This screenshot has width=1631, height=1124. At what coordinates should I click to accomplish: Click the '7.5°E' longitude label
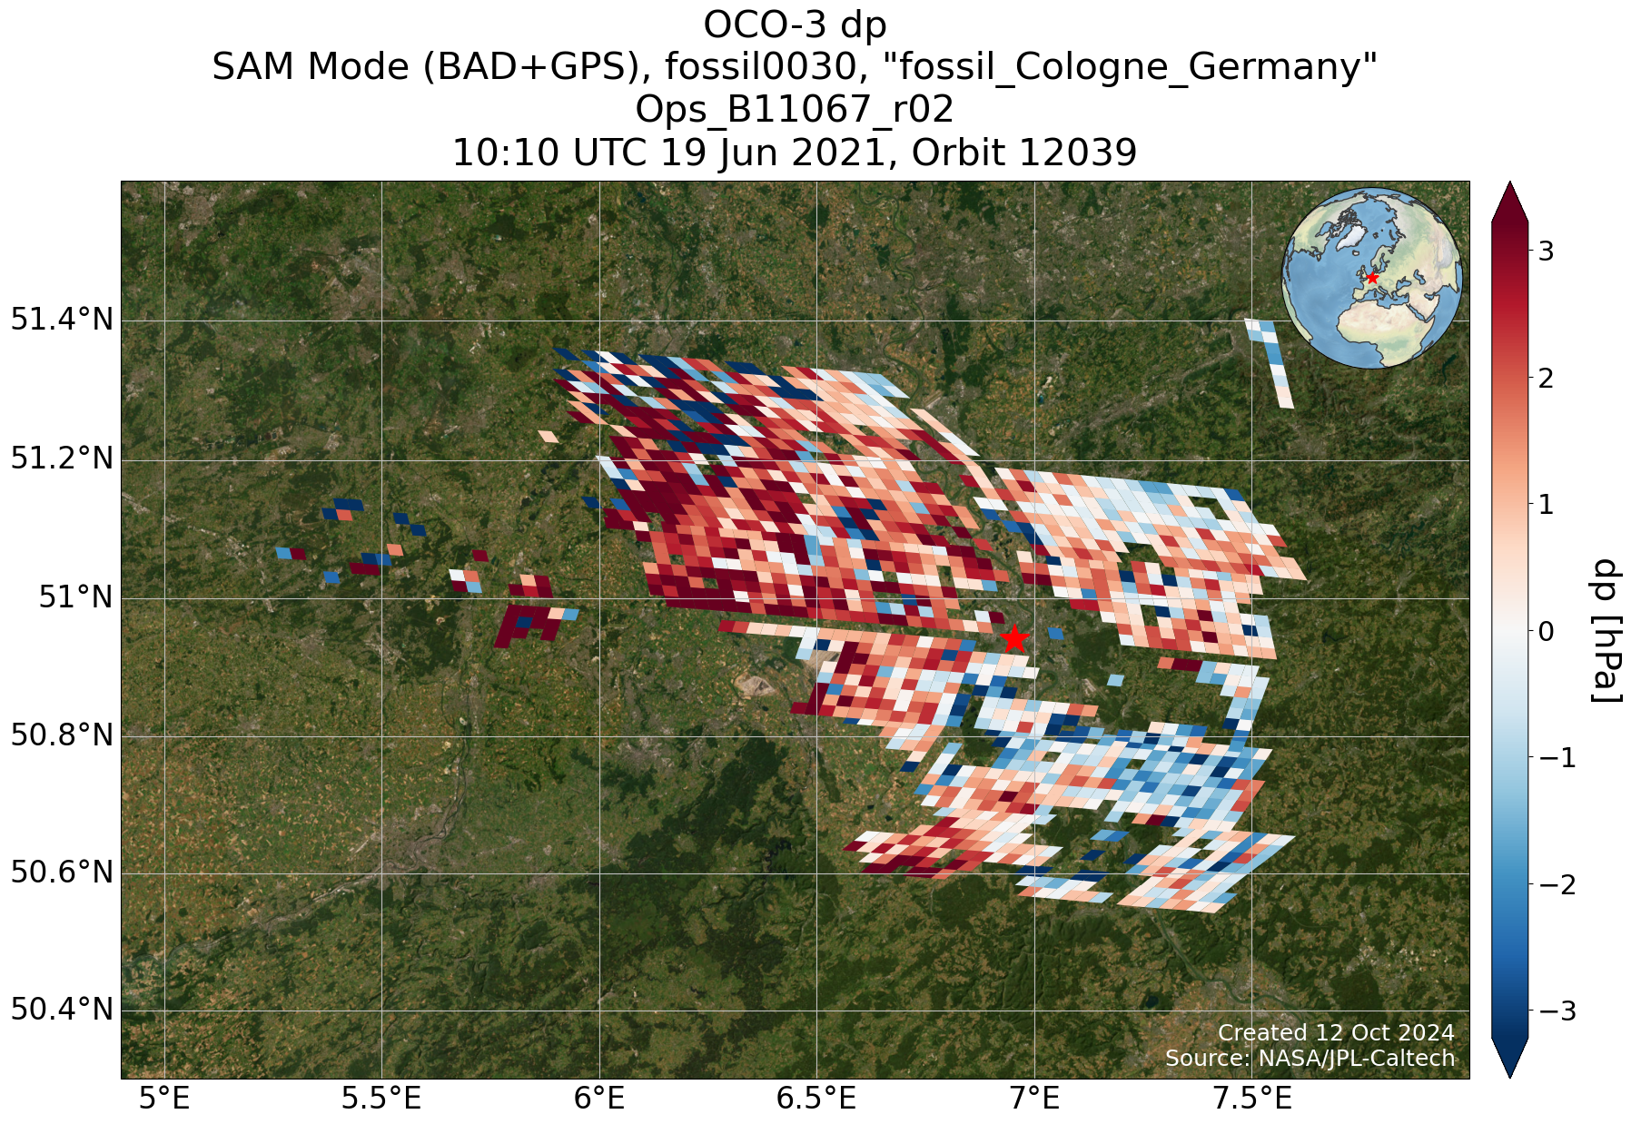1252,1100
